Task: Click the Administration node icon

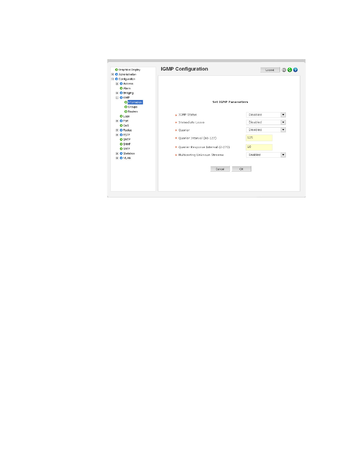Action: coord(117,74)
